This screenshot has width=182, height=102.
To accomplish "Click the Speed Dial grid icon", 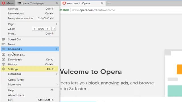I will click(3, 39).
